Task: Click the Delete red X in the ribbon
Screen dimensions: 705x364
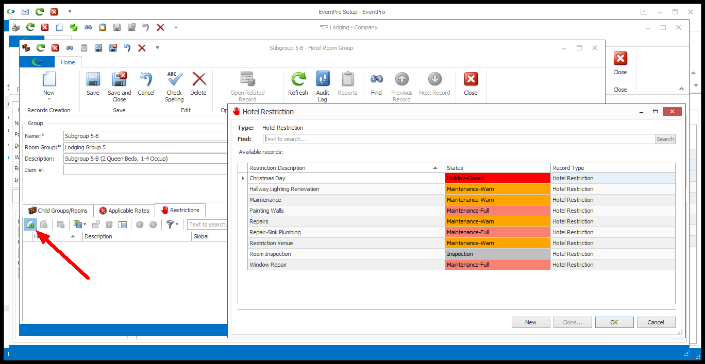Action: click(198, 83)
